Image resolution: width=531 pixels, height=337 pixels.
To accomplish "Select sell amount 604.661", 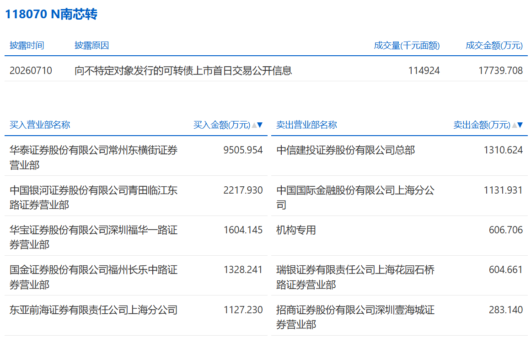I will 506,270.
